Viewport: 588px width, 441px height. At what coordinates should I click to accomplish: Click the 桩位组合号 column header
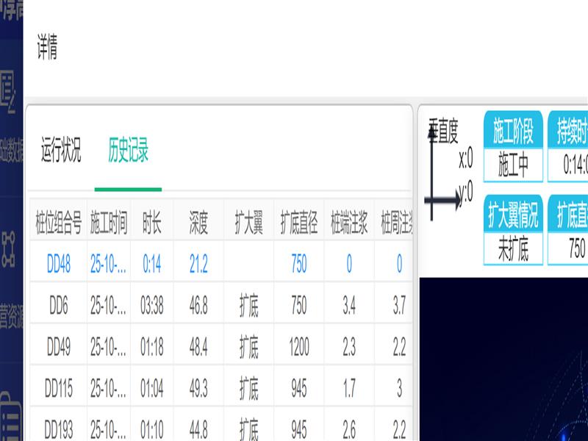coord(59,223)
